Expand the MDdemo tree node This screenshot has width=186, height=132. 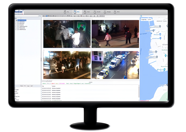pos(15,28)
